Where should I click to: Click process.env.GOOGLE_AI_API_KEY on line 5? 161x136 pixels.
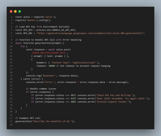point(56,30)
